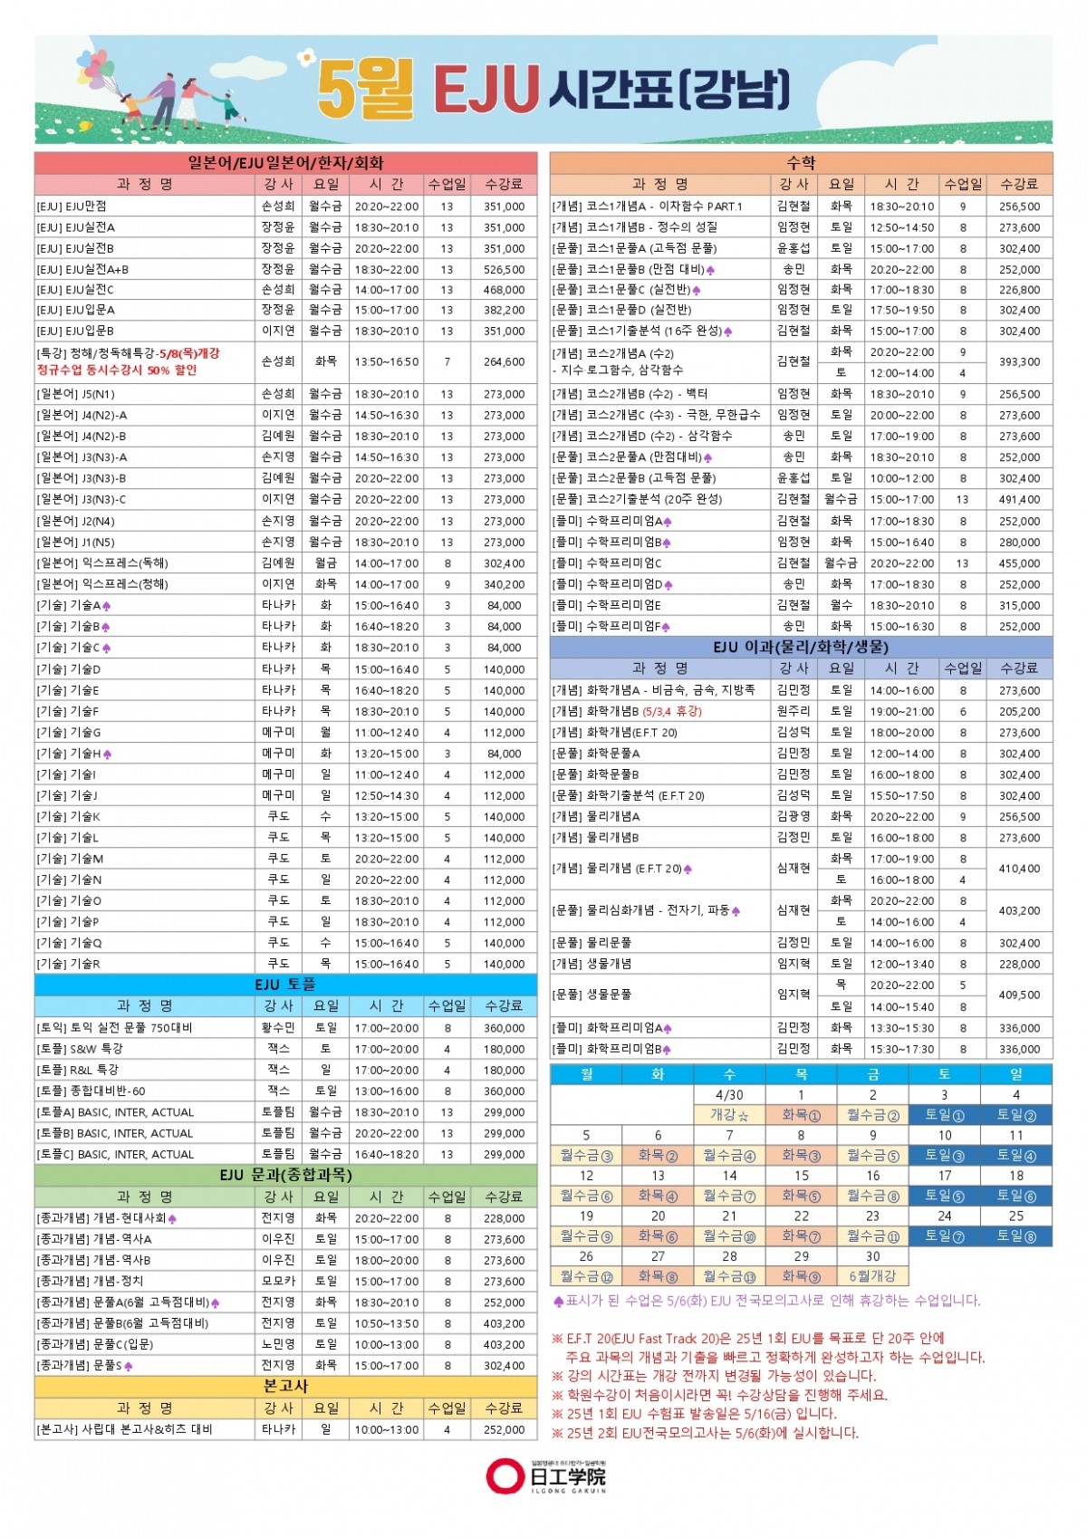Click the course name "[문풀] 생물문풀"
The image size is (1087, 1538).
click(x=592, y=995)
